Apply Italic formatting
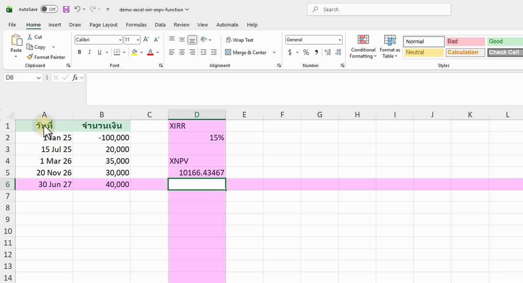 (89, 52)
